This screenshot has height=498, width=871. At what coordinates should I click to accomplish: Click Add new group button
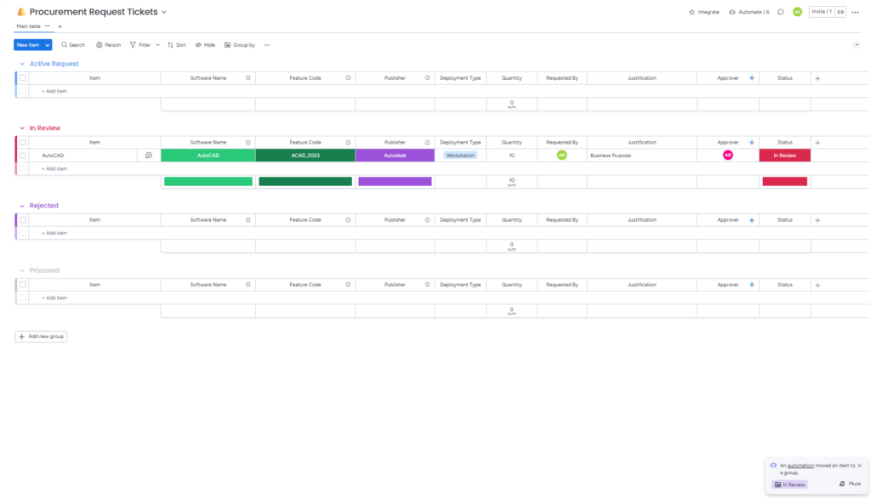point(41,337)
